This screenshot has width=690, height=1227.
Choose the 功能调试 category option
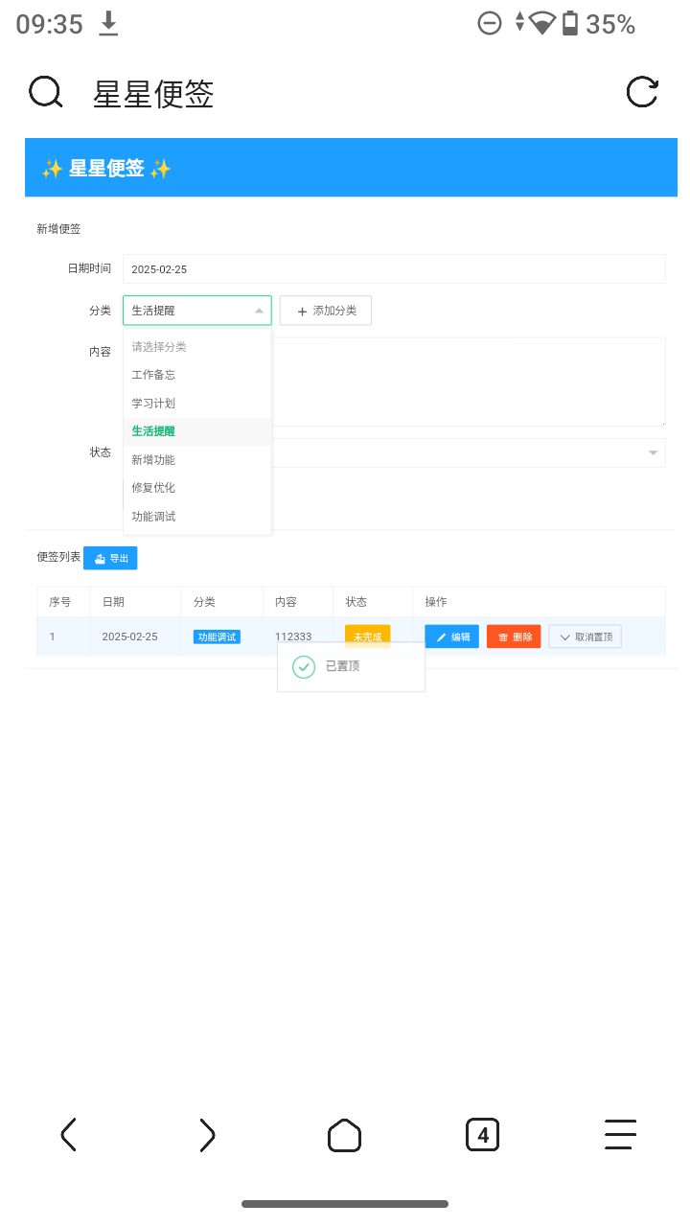154,517
